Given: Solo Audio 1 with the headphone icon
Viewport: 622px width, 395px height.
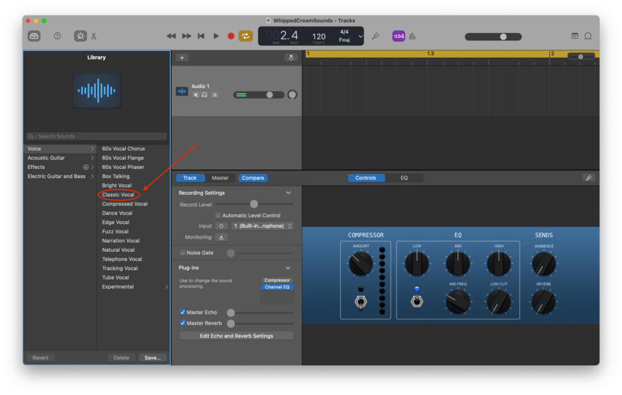Looking at the screenshot, I should pos(204,95).
